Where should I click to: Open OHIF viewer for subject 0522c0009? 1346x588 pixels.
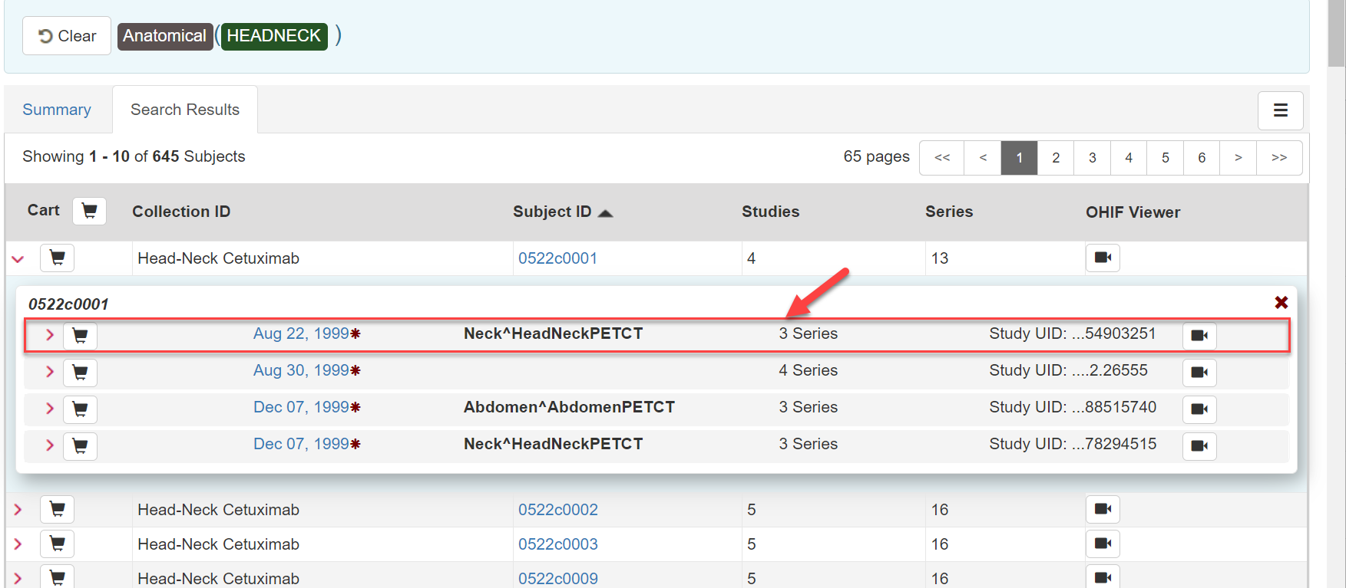pos(1103,577)
